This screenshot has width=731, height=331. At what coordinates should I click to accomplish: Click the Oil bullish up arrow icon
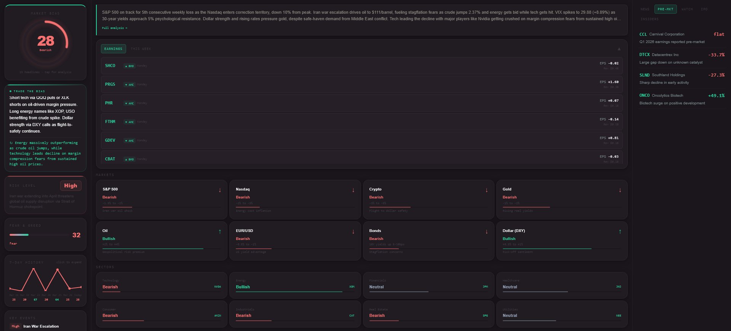(220, 232)
